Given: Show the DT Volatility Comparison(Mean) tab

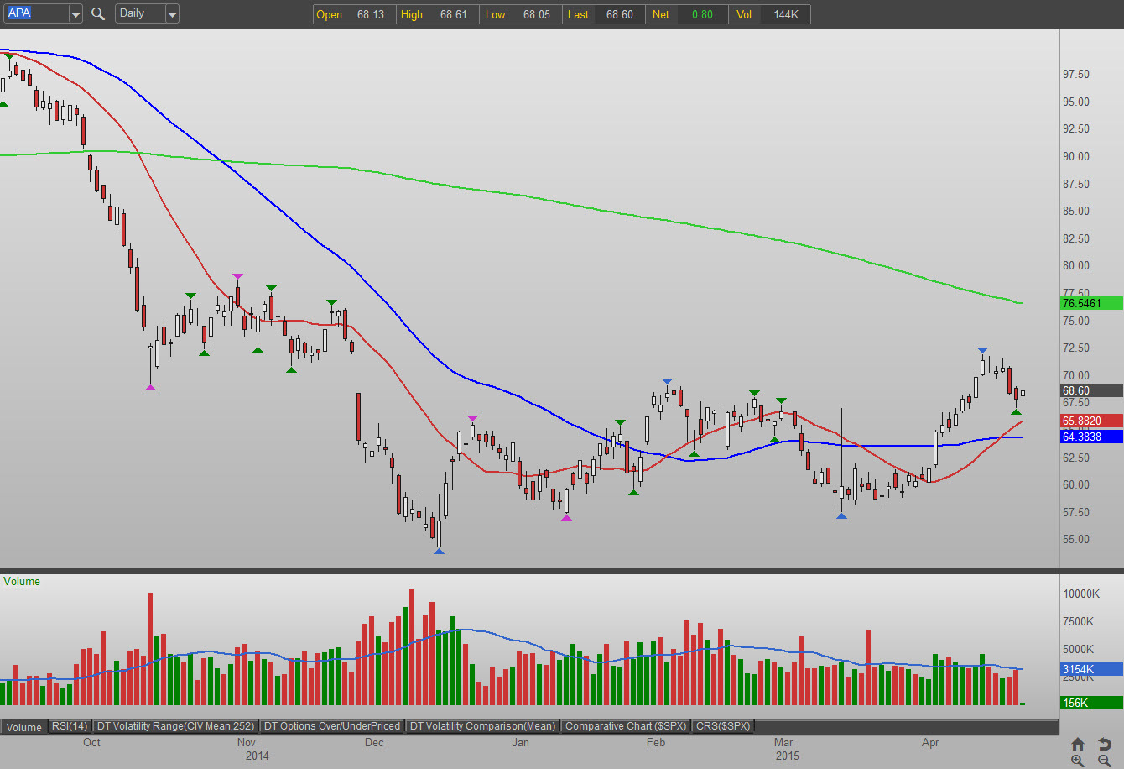Looking at the screenshot, I should 483,726.
